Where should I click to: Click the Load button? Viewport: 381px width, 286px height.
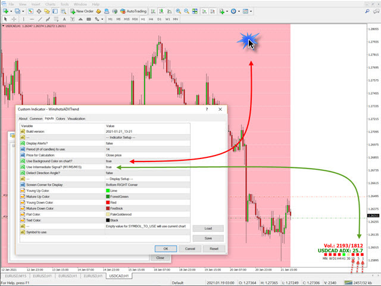(208, 228)
